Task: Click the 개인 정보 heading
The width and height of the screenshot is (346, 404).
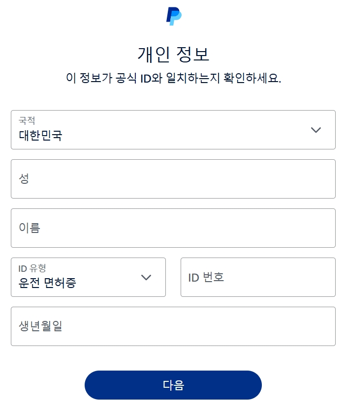Action: (173, 55)
